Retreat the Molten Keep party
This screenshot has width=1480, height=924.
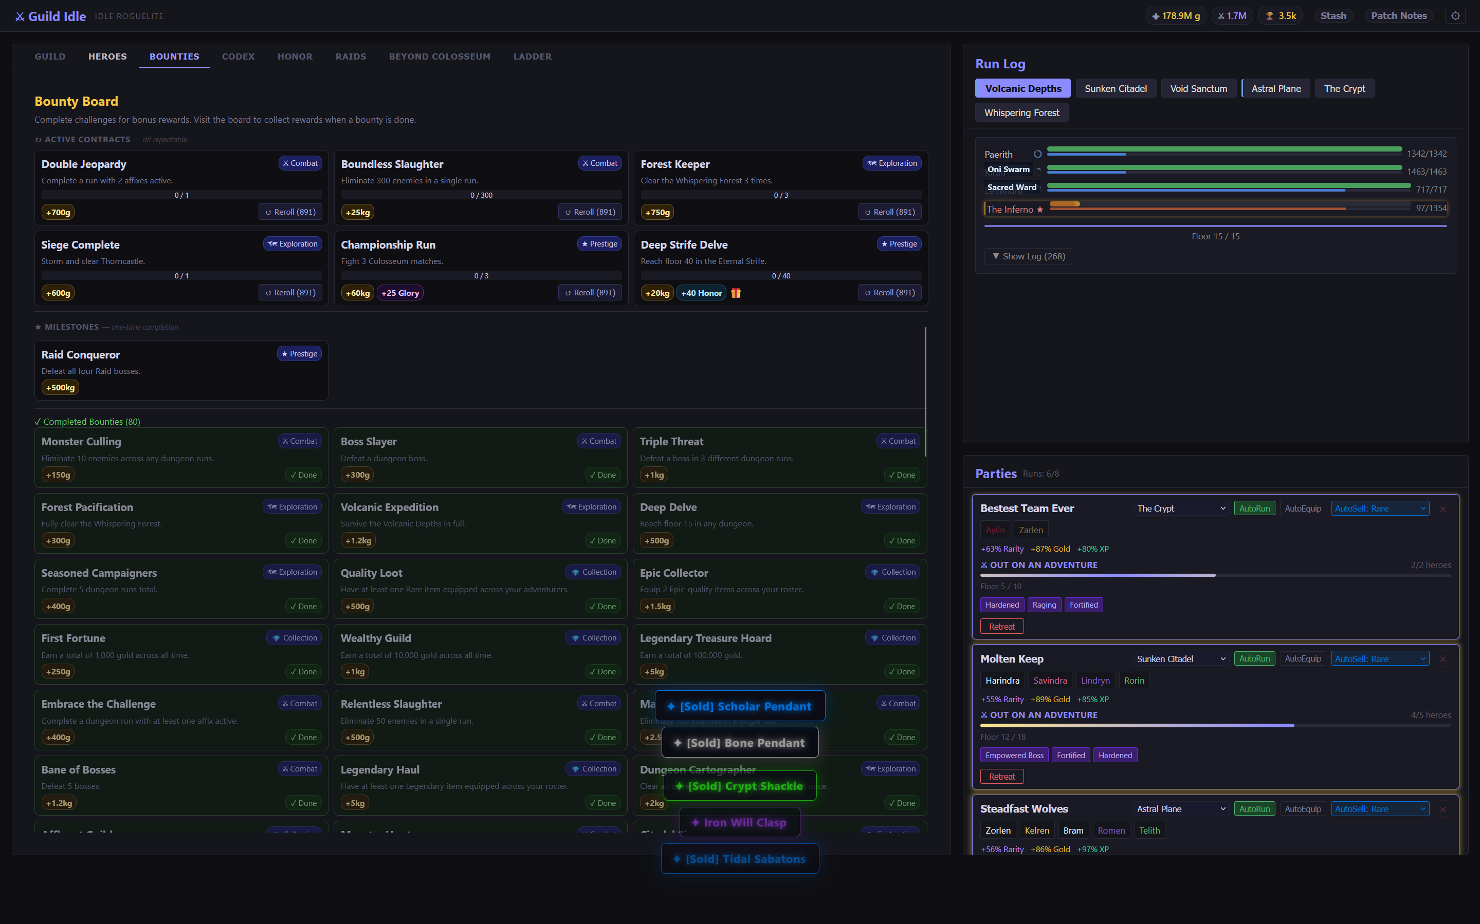(x=1002, y=777)
